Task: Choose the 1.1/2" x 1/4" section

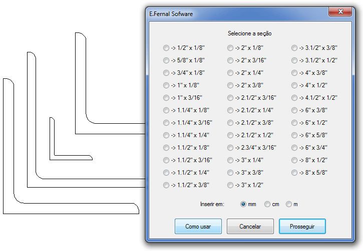Action: point(166,173)
